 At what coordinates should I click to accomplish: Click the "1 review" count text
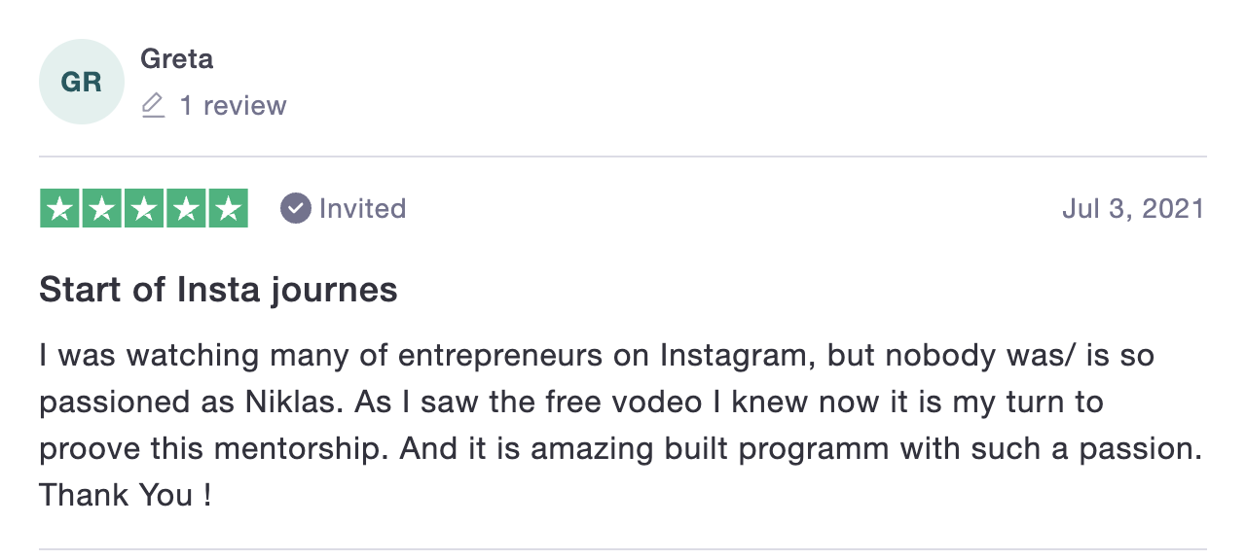(x=233, y=105)
